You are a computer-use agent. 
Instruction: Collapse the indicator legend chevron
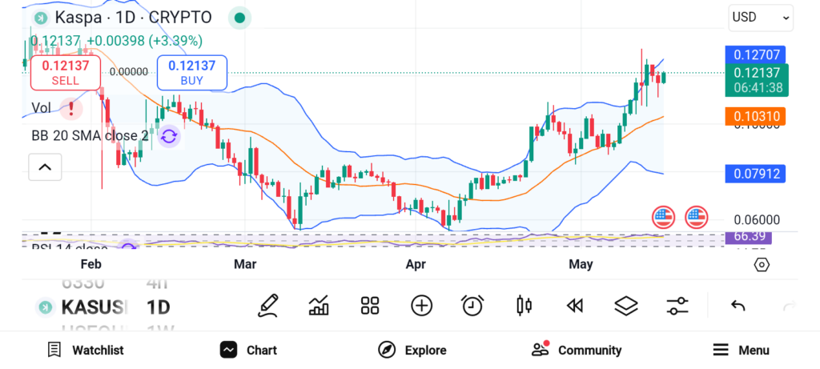45,167
